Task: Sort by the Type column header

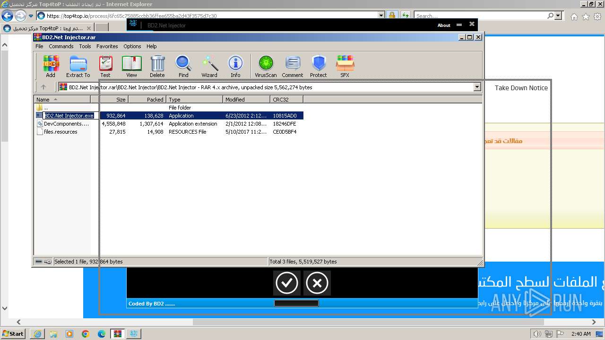Action: click(194, 100)
